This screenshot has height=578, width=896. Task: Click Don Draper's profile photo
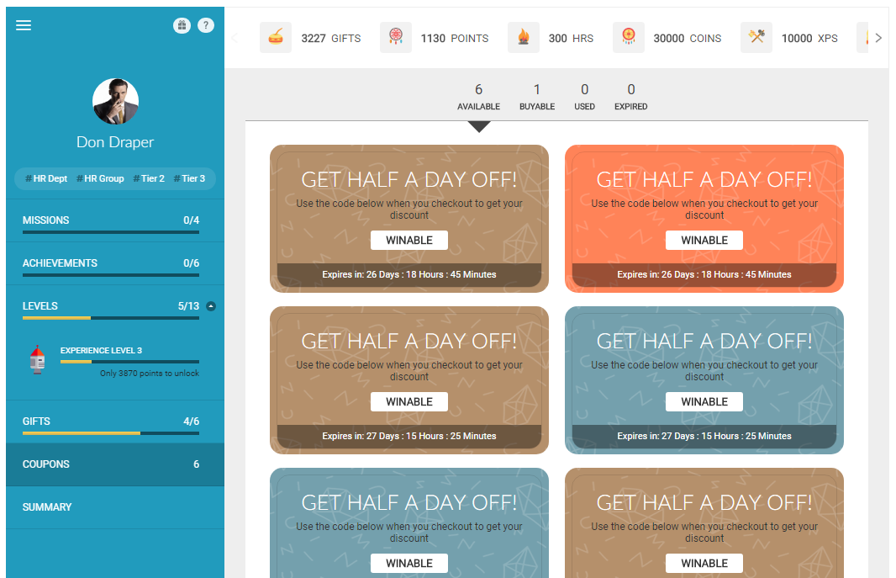pos(114,101)
